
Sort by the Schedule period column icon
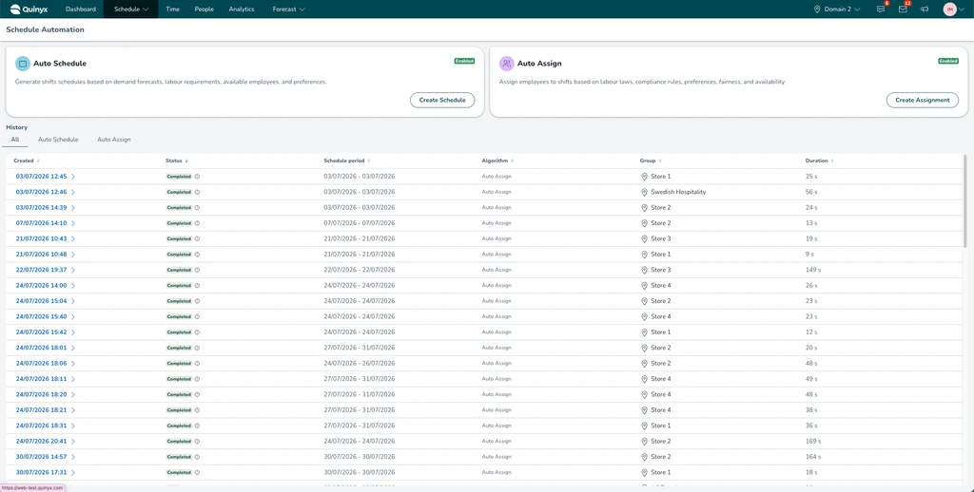pos(368,161)
